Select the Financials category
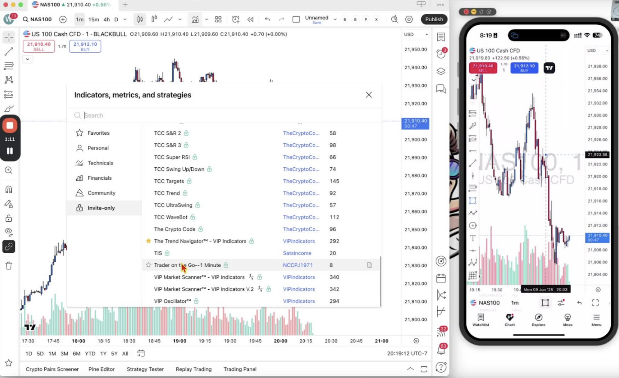The image size is (619, 378). pyautogui.click(x=104, y=178)
